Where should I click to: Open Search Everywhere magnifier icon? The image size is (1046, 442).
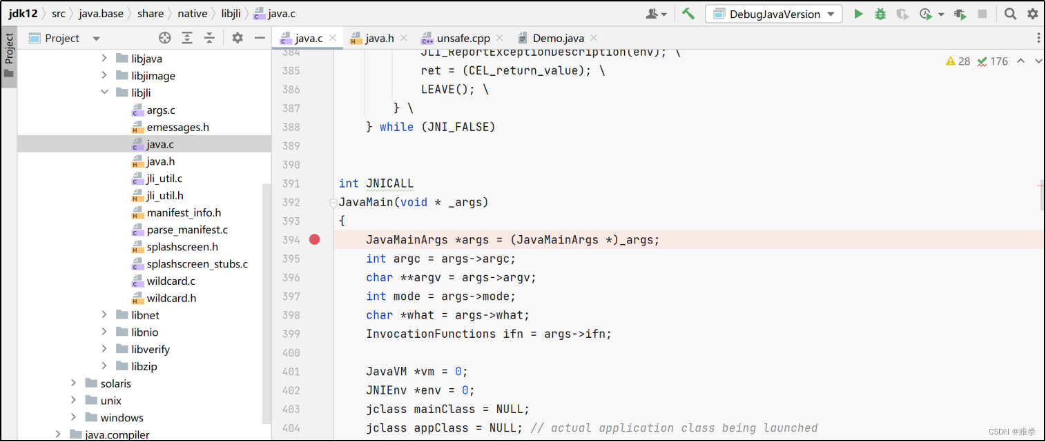point(1010,14)
